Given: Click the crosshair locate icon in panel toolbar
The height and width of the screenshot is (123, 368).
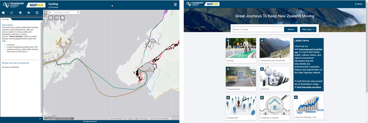Looking at the screenshot, I should (29, 13).
